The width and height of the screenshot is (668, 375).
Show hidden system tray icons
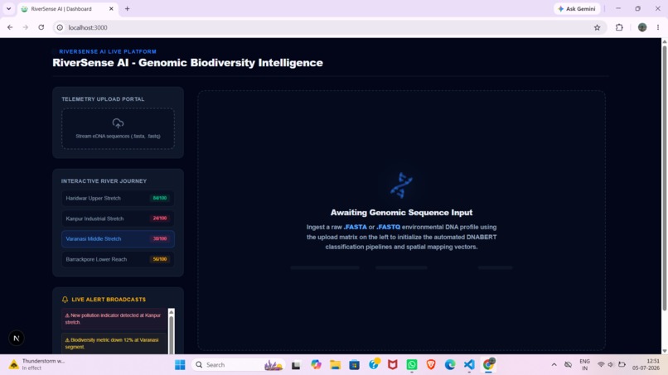point(554,365)
